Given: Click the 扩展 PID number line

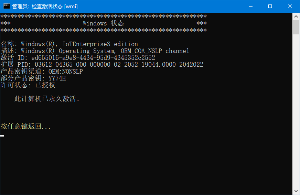Looking at the screenshot, I should [102, 65].
